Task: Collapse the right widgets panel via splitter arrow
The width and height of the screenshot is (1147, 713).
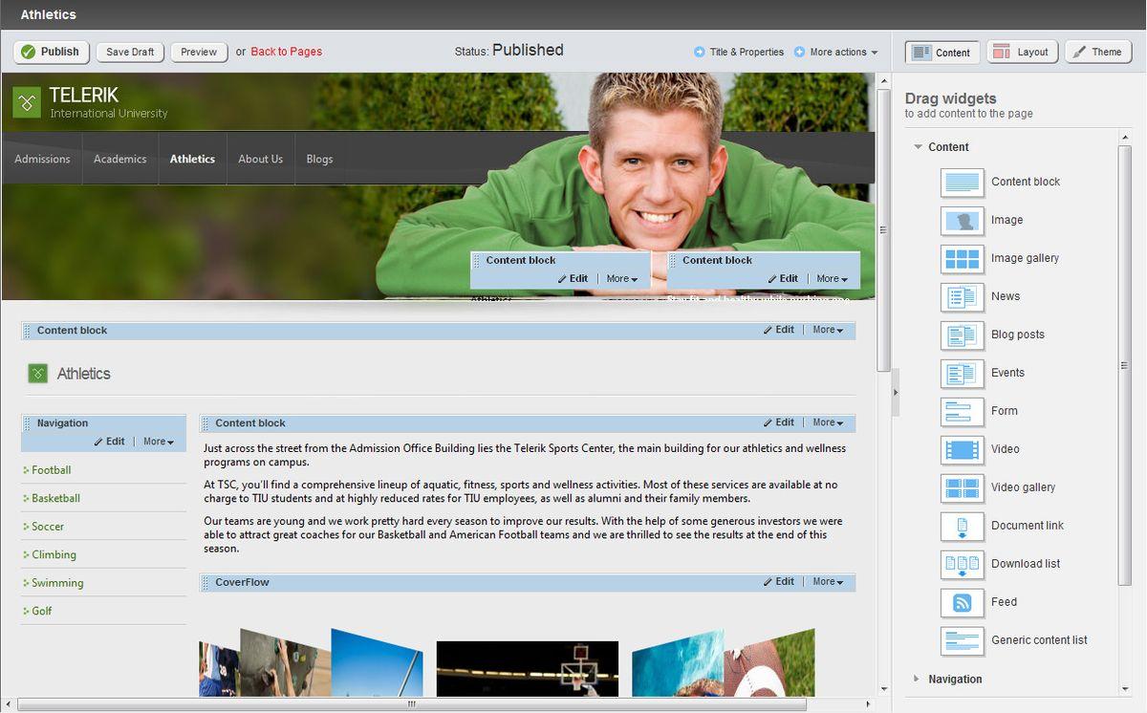Action: tap(896, 393)
